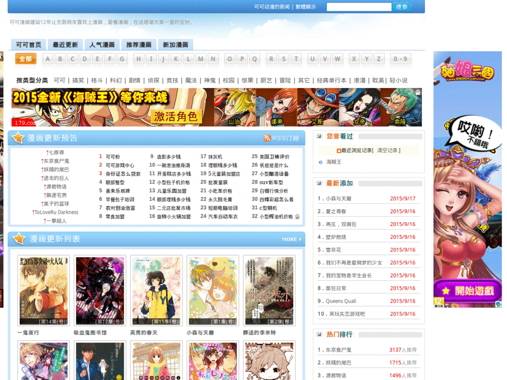Switch to 繁體顯示 traditional Chinese
This screenshot has width=507, height=380.
tap(305, 7)
